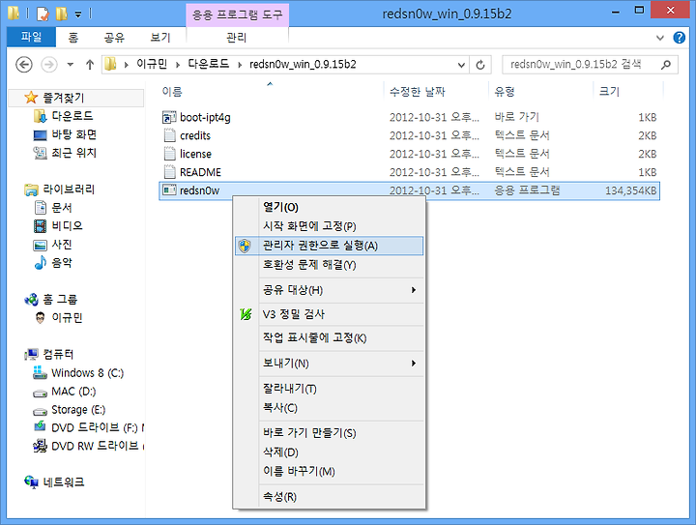The width and height of the screenshot is (696, 525).
Task: Click the recent places icon
Action: tap(40, 153)
